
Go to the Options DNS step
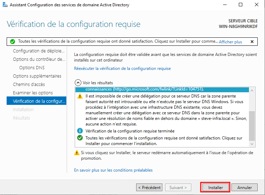tap(32, 68)
